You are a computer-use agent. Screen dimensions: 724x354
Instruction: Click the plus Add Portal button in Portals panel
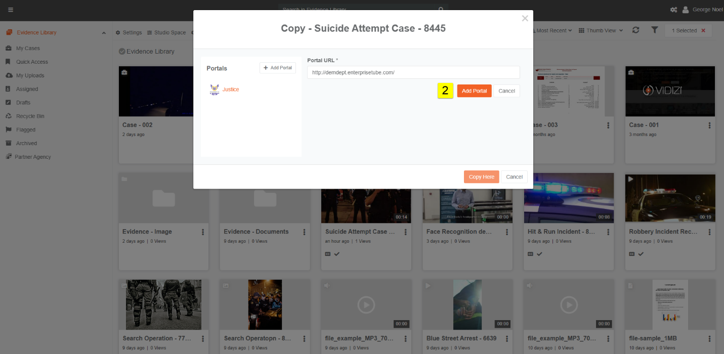pos(278,68)
